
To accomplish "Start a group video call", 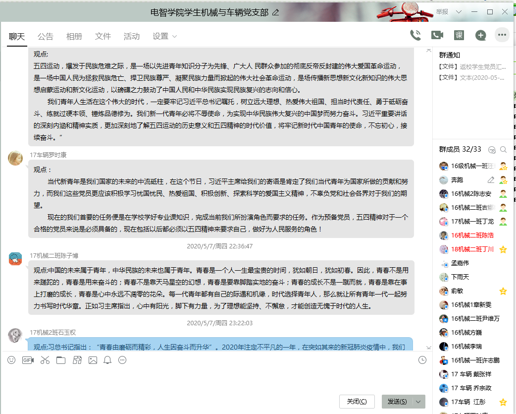I will (x=437, y=35).
